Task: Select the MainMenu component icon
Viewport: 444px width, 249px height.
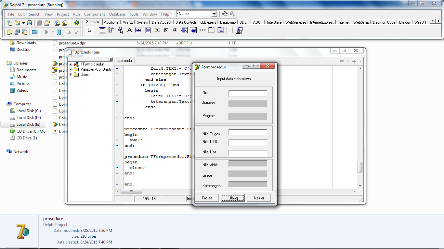Action: pos(111,30)
